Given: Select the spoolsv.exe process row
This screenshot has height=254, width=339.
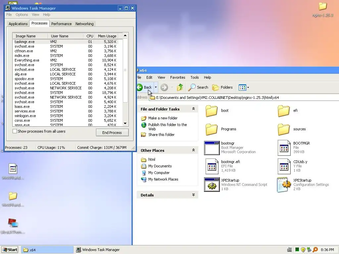Looking at the screenshot, I should [66, 79].
